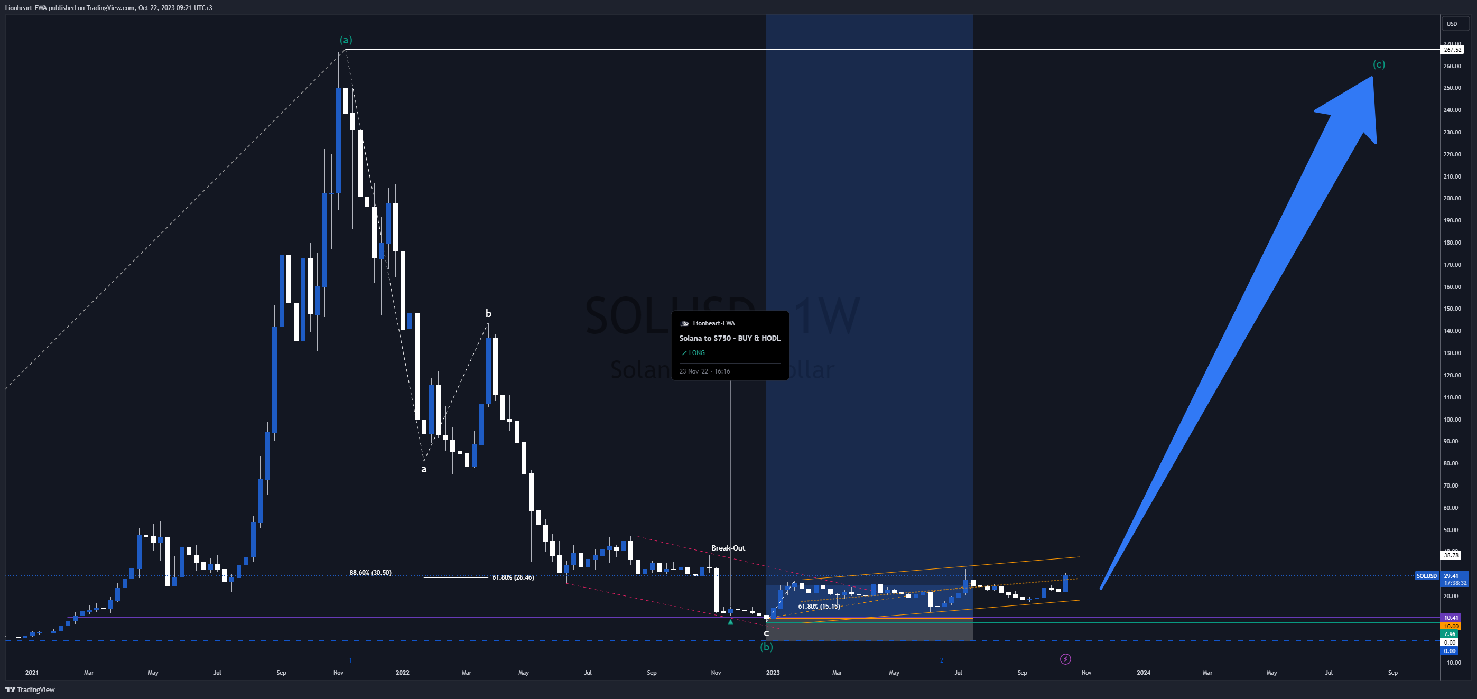Click the green idea marker triangle

coord(730,621)
